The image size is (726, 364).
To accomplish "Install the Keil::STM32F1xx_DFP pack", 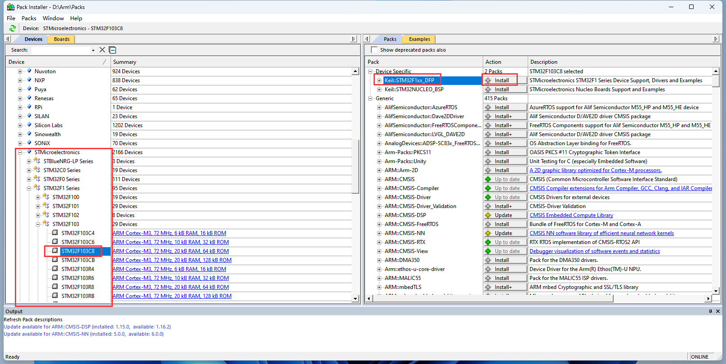I will (x=505, y=80).
